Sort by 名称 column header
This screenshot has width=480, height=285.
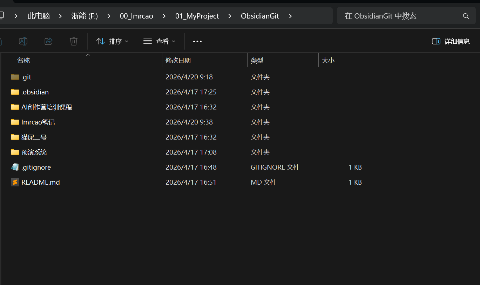[23, 60]
